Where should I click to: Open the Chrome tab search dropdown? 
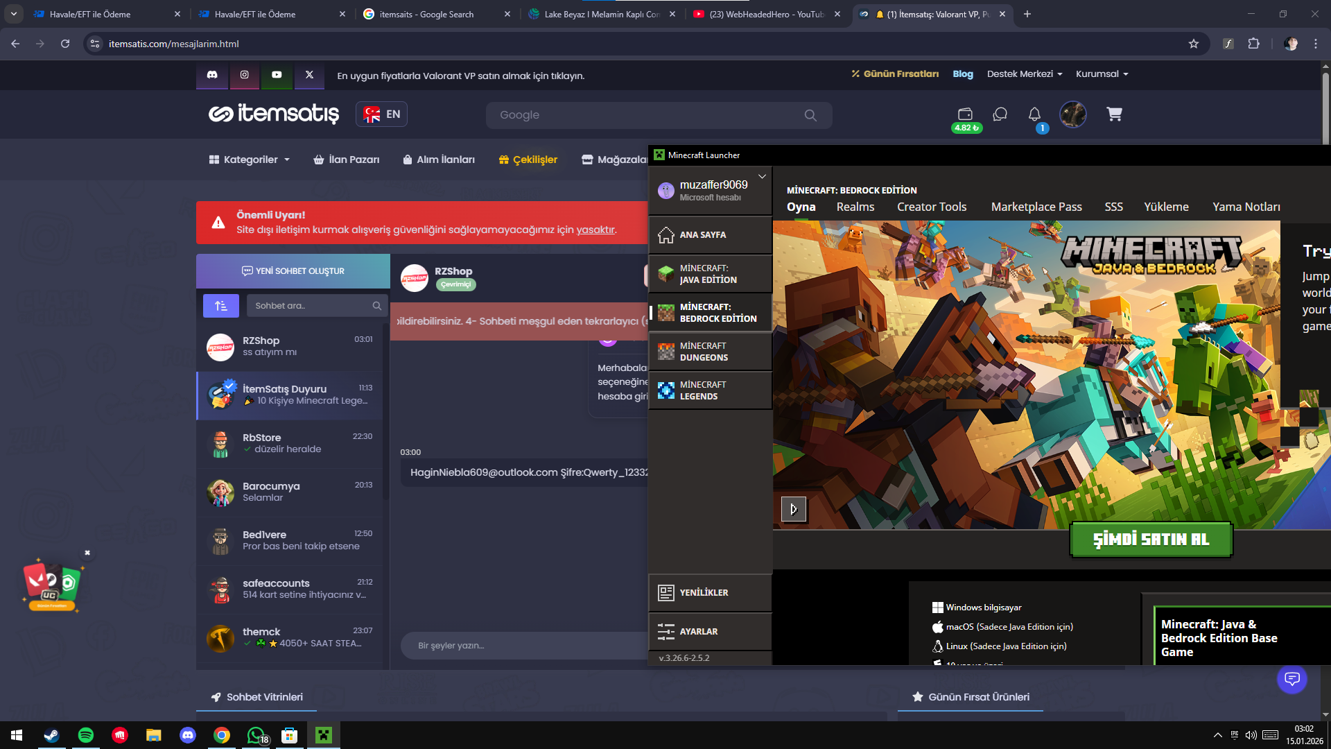[14, 14]
